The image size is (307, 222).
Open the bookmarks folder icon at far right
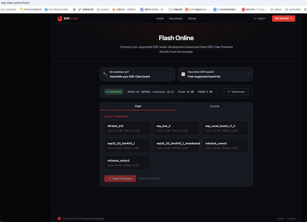305,9
